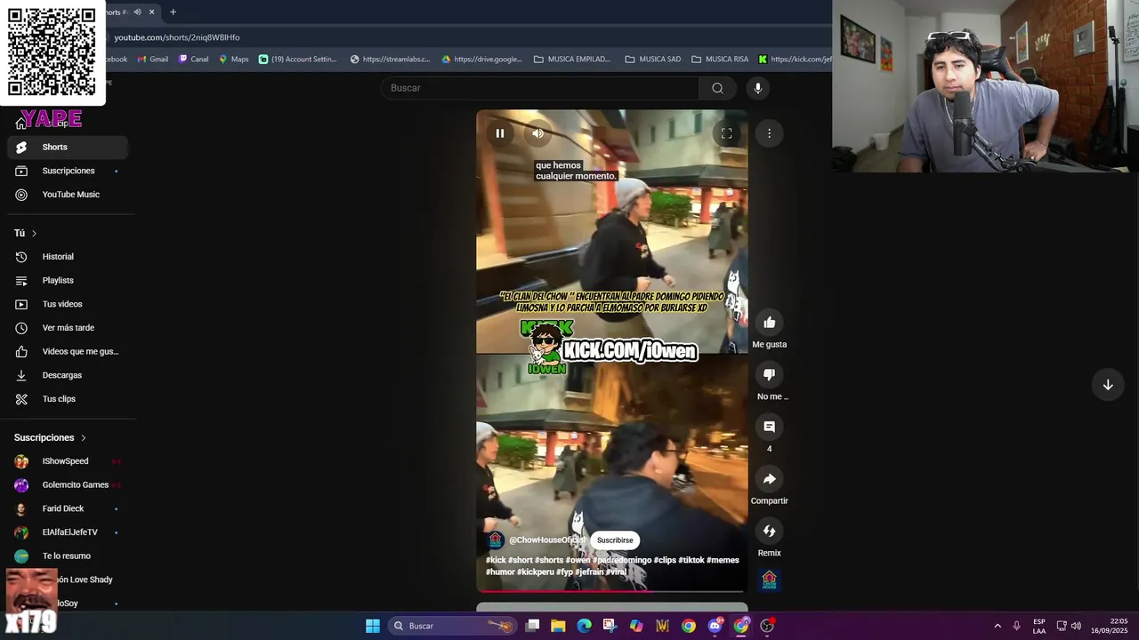Open Discord from the taskbar

(715, 626)
